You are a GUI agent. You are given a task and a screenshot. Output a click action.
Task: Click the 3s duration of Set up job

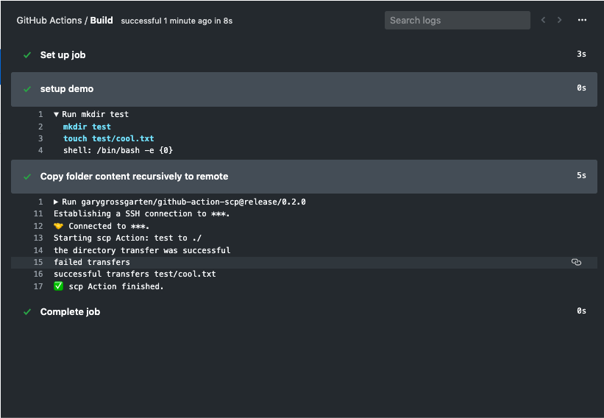tap(581, 54)
